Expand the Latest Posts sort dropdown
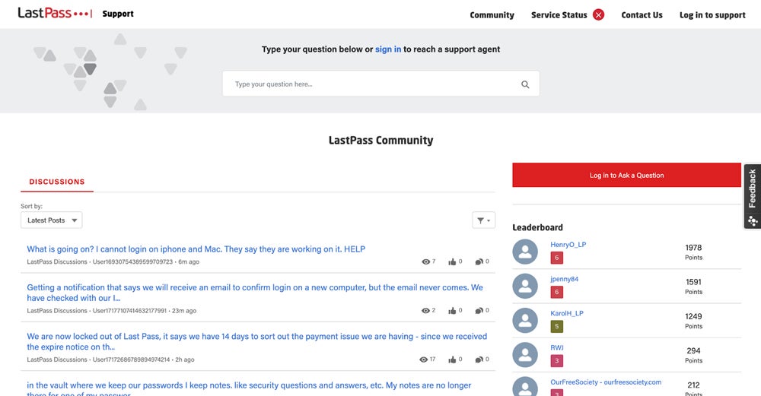This screenshot has height=396, width=761. click(x=52, y=220)
